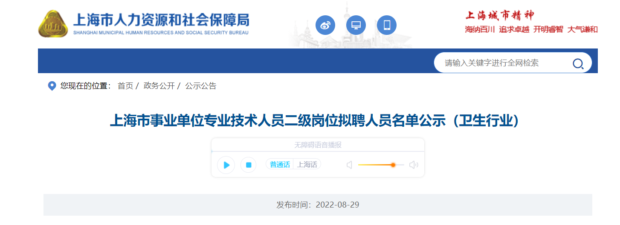The width and height of the screenshot is (620, 225).
Task: Click the 发布时间 2022-08-29 line
Action: pyautogui.click(x=318, y=205)
